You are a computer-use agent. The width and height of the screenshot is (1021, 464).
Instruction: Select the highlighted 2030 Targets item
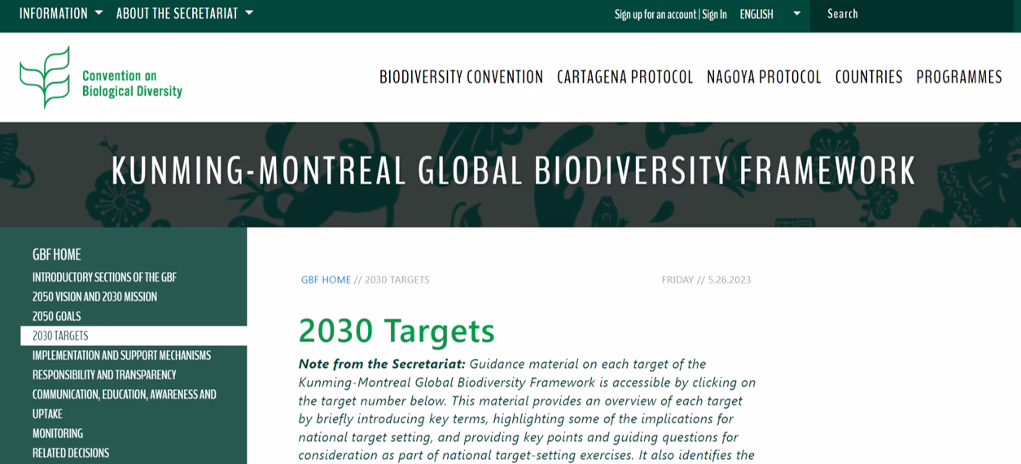pos(60,336)
